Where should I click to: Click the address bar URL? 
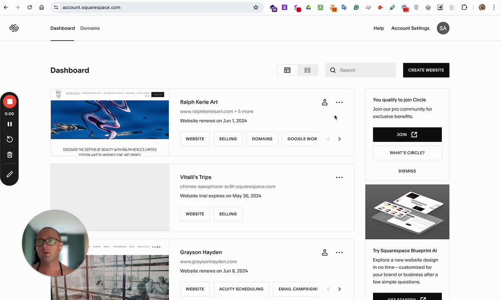91,7
